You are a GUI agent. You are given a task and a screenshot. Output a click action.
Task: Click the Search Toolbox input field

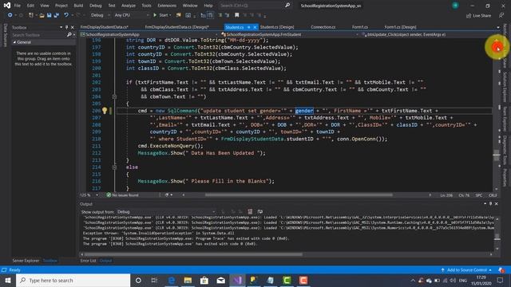(x=39, y=34)
